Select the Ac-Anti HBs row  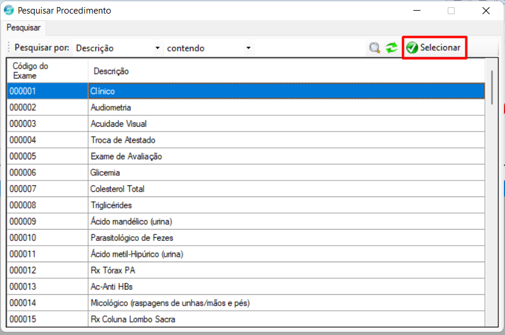click(x=286, y=286)
